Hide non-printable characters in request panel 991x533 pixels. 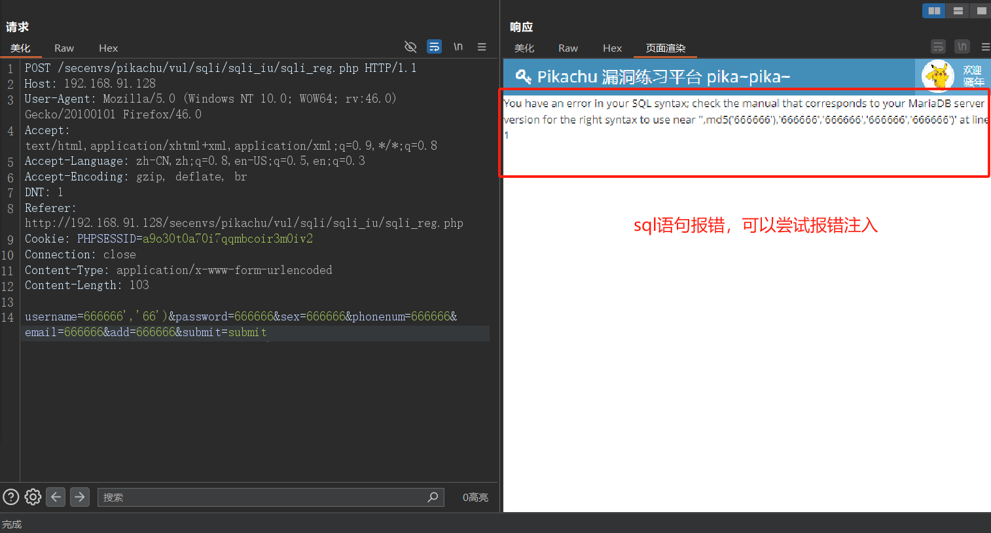pyautogui.click(x=410, y=47)
